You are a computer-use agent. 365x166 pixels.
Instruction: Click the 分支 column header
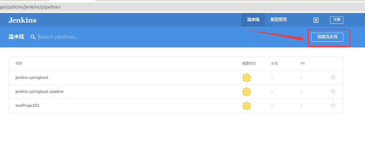coord(275,63)
